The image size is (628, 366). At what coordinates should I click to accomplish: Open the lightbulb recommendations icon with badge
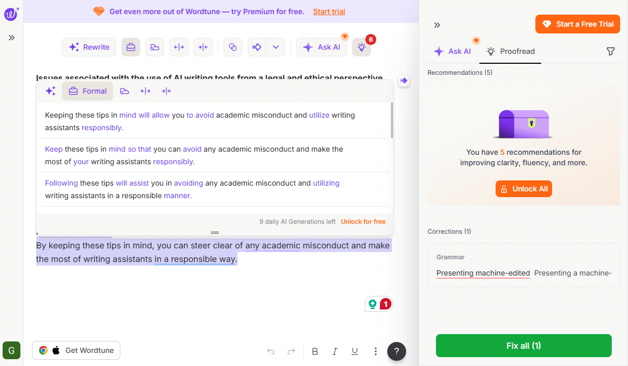362,47
